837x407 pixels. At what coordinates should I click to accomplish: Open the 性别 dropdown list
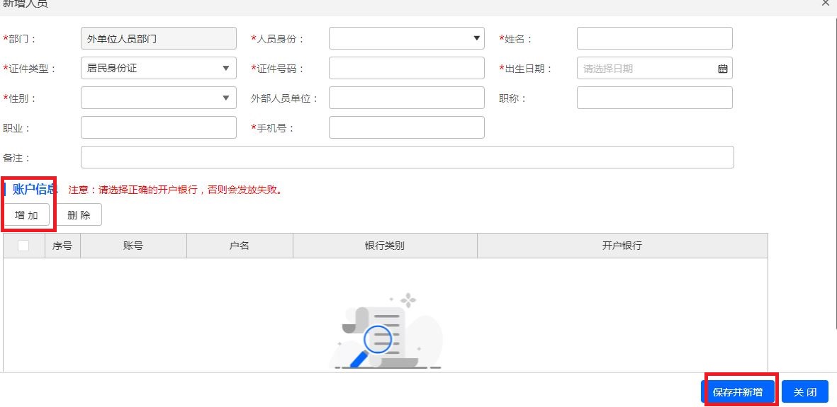[x=158, y=98]
